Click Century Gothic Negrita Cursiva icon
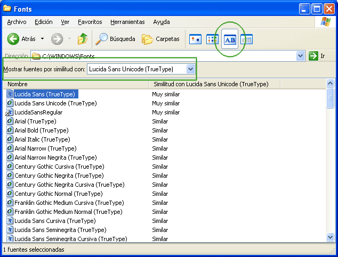 click(x=10, y=184)
